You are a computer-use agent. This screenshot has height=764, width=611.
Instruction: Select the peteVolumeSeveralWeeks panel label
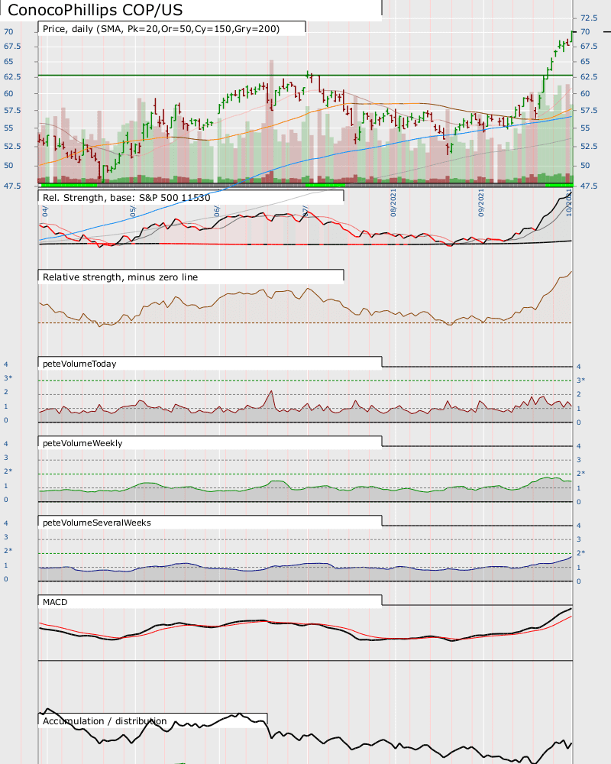click(x=97, y=523)
